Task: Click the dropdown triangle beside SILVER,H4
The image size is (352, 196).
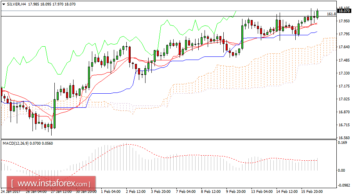Action: pos(4,4)
